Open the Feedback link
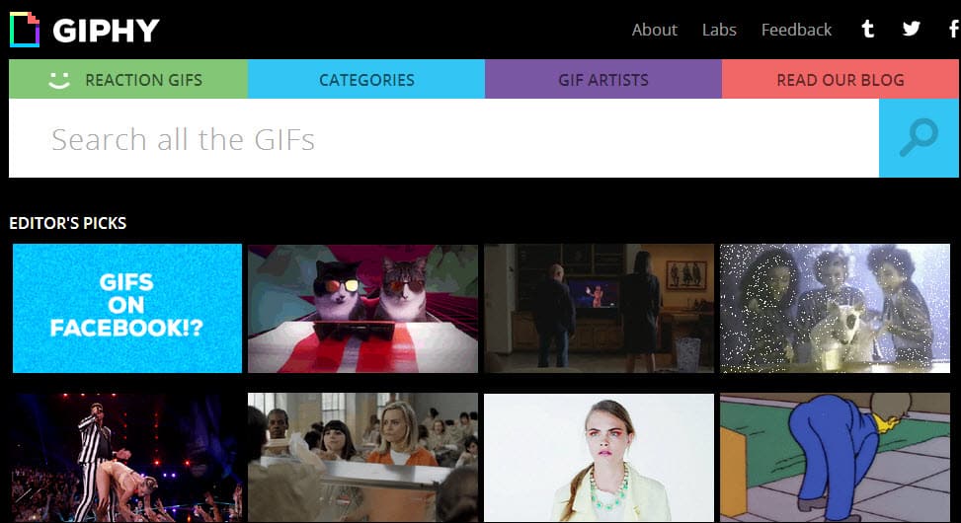This screenshot has width=961, height=523. click(796, 30)
